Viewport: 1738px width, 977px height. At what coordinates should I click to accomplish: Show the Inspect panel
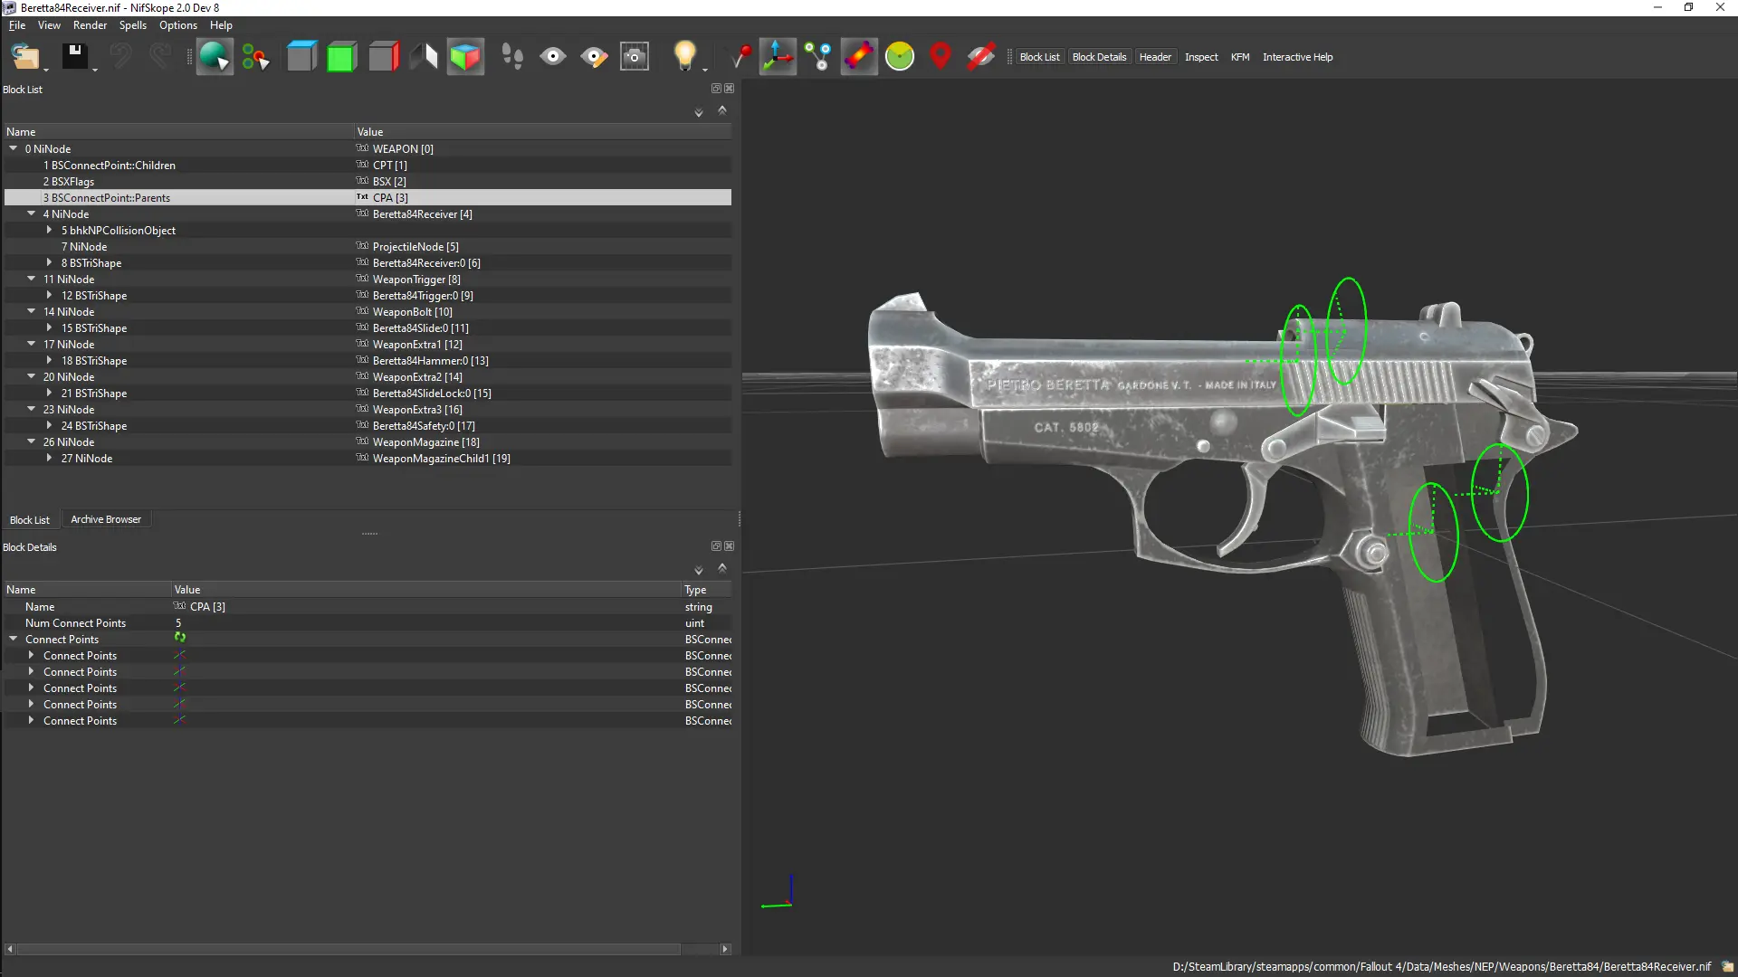click(x=1201, y=57)
